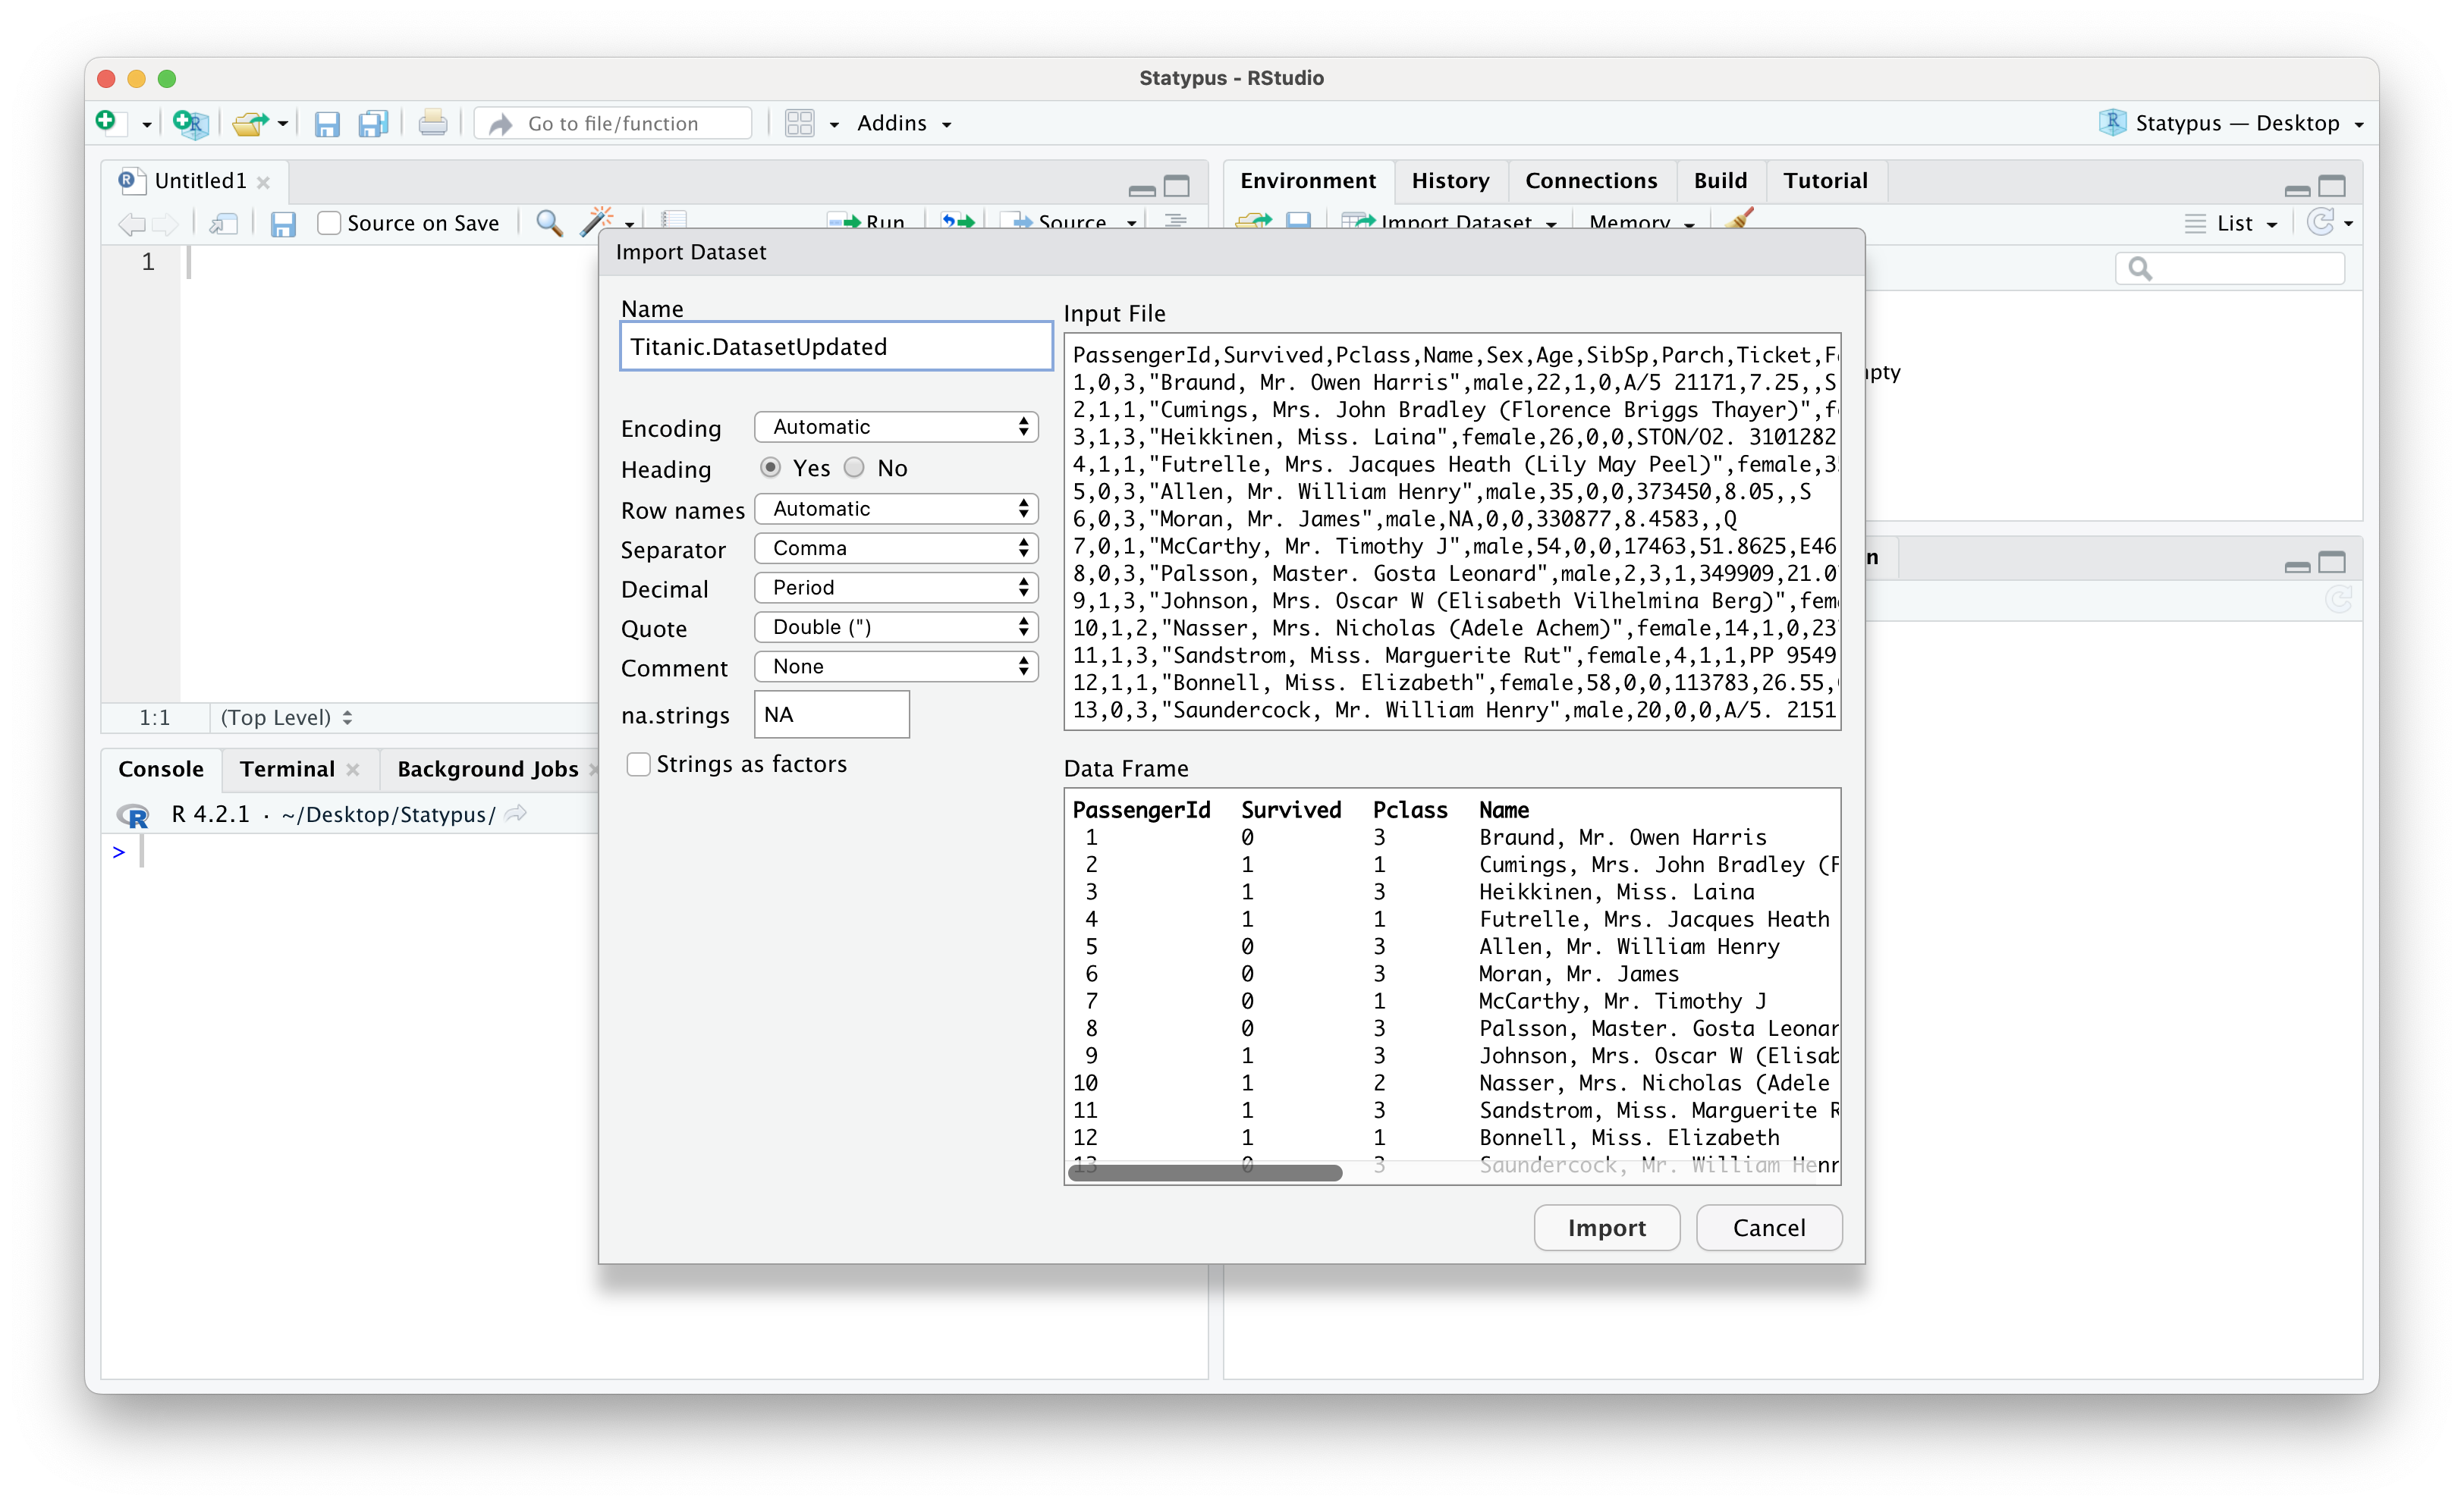The width and height of the screenshot is (2464, 1506).
Task: Open the code search magnifier in editor toolbar
Action: 548,222
